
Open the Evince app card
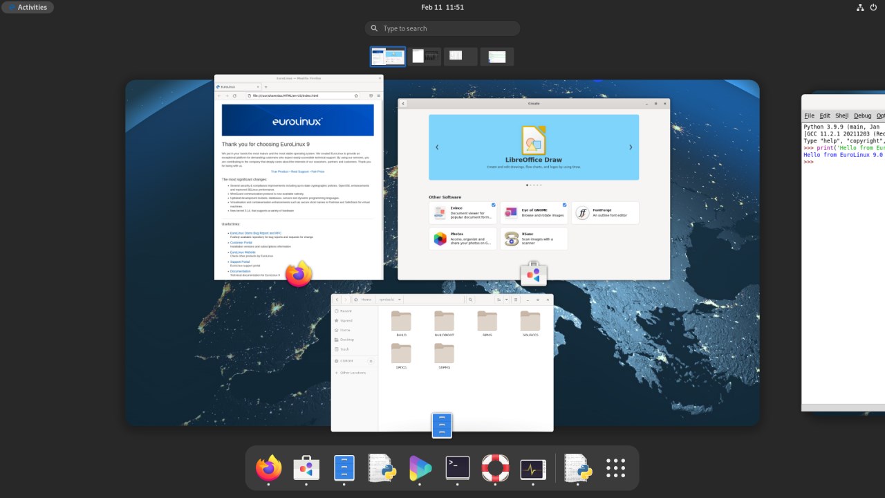463,212
